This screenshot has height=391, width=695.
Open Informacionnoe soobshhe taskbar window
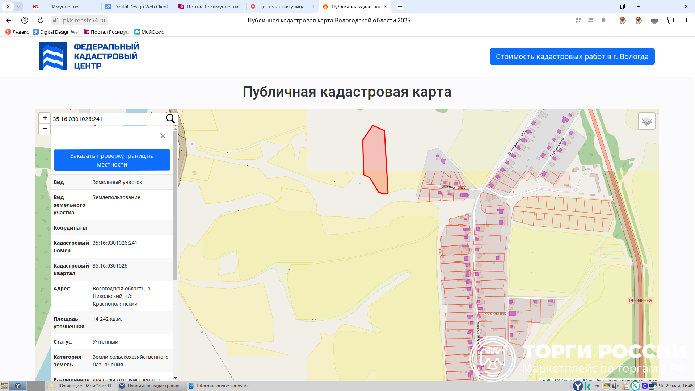(222, 386)
